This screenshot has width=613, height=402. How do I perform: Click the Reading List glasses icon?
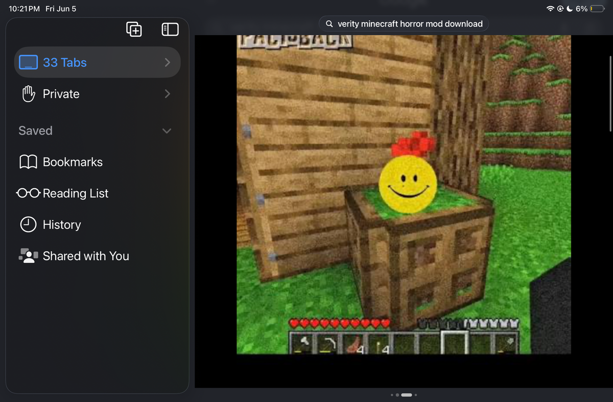[x=28, y=193]
